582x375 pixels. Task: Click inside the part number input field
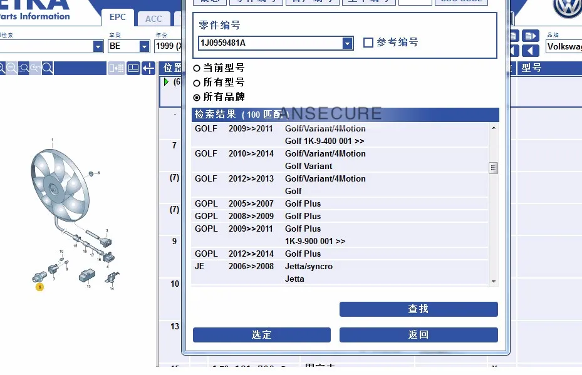click(270, 43)
